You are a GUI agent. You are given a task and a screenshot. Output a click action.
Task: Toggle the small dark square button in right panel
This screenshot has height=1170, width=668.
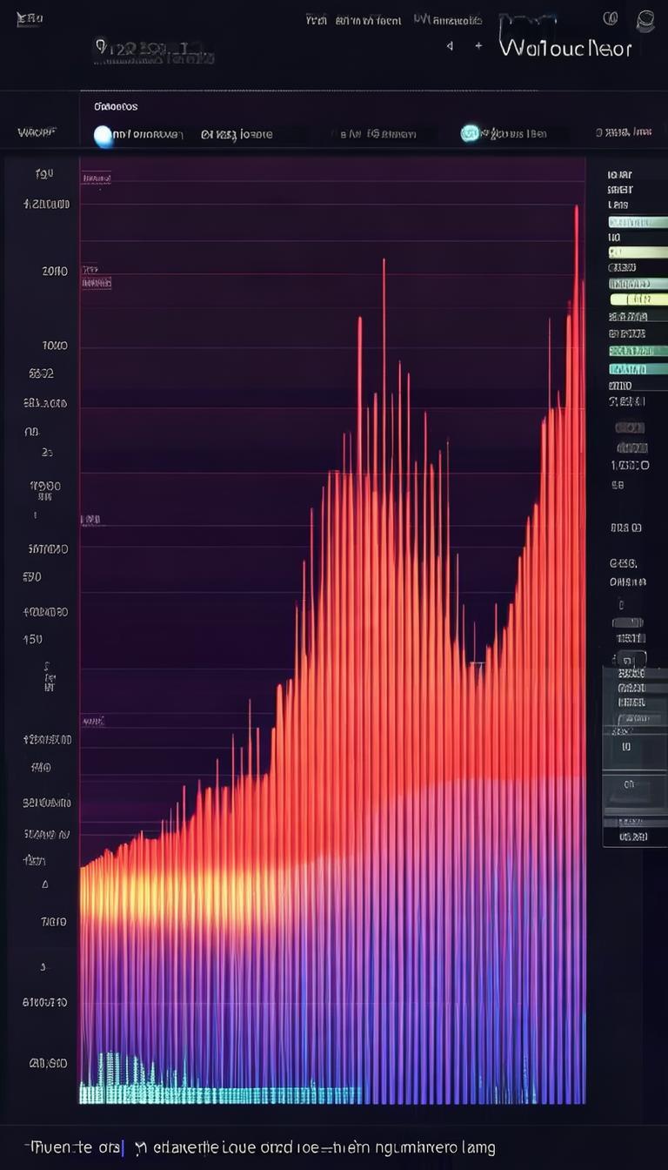(631, 660)
